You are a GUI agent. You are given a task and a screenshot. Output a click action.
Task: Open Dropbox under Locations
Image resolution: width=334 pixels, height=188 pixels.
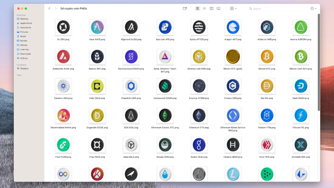(x=24, y=68)
